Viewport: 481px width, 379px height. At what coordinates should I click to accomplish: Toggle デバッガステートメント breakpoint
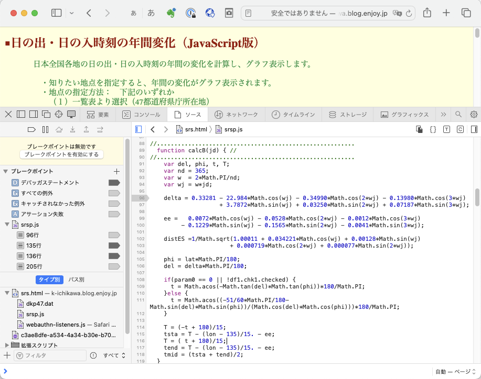point(114,183)
